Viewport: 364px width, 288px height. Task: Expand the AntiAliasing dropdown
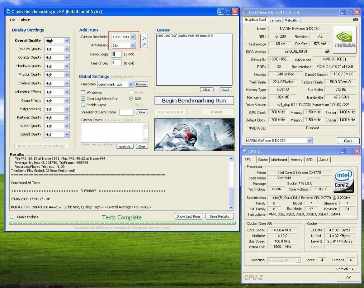coord(133,45)
